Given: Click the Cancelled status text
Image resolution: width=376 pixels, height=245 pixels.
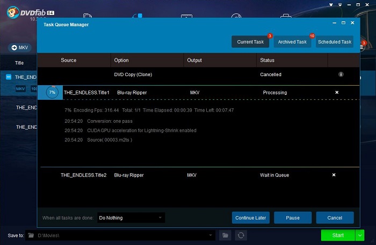Looking at the screenshot, I should 271,75.
